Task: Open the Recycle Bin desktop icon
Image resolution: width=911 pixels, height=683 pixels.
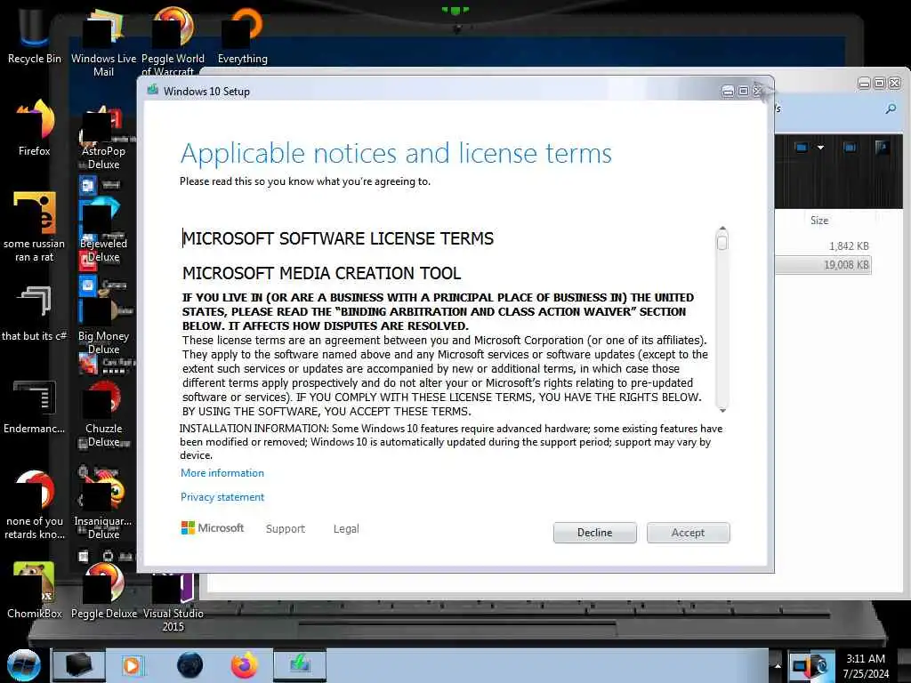Action: pyautogui.click(x=35, y=35)
